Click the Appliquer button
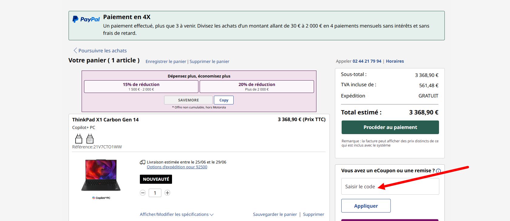The image size is (510, 221). (366, 206)
